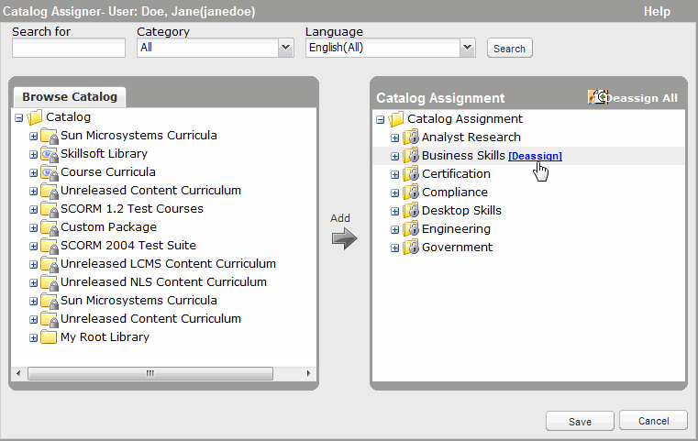Expand the Analyst Research node

point(394,138)
